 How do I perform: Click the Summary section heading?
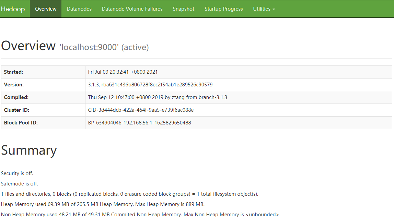tap(29, 150)
